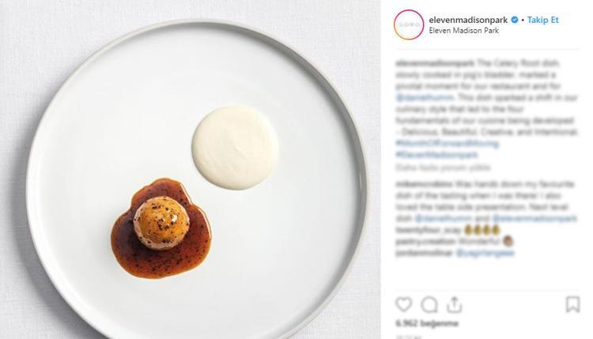This screenshot has width=593, height=339.
Task: Open the #MonthOfForwardMoving hashtag
Action: [x=448, y=144]
